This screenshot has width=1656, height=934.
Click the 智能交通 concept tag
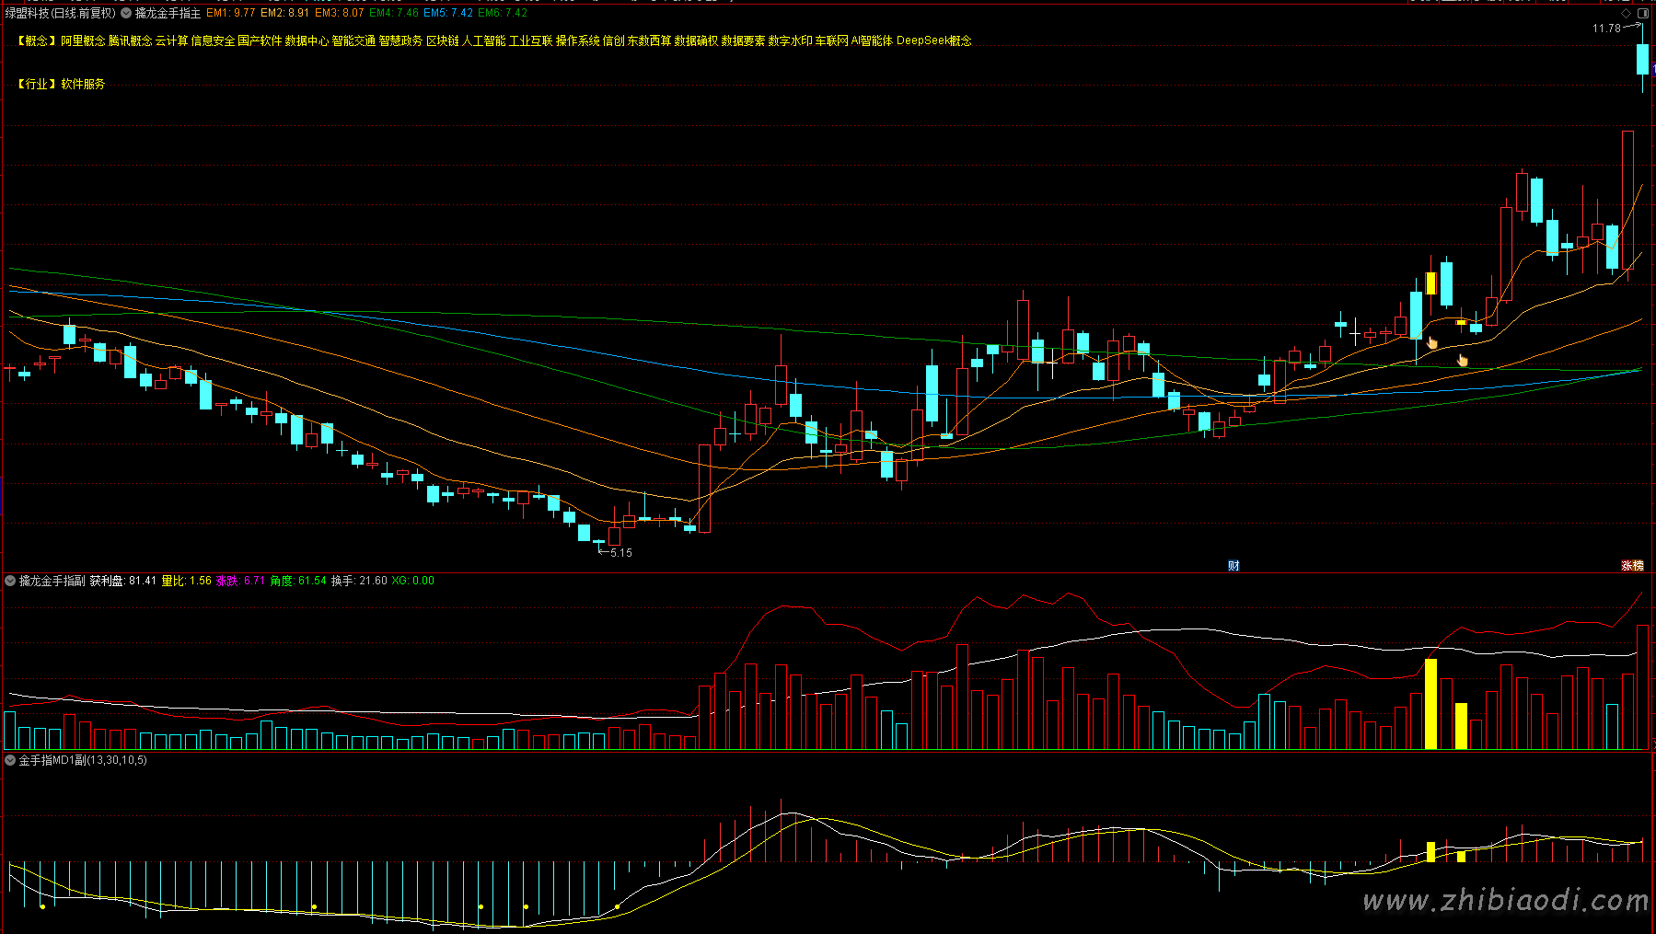coord(353,40)
